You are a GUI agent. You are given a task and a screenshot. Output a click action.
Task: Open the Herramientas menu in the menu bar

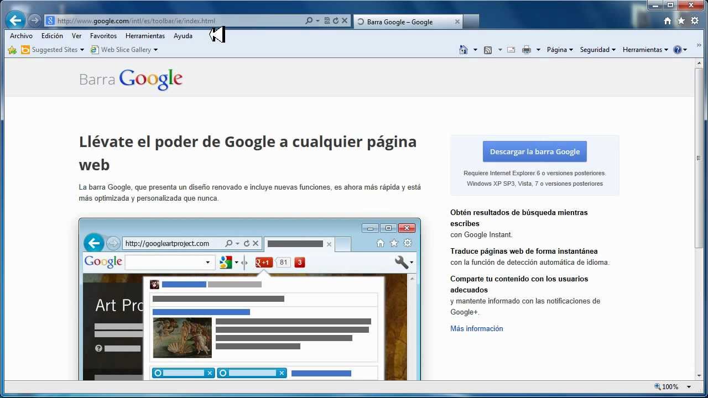(x=145, y=36)
